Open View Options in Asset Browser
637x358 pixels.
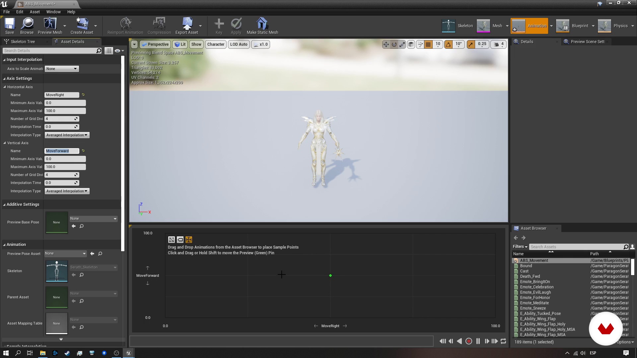point(625,342)
